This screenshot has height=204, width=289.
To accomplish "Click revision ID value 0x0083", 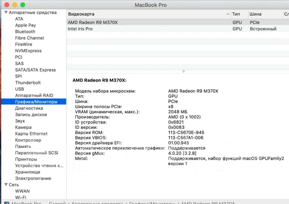I will [176, 127].
